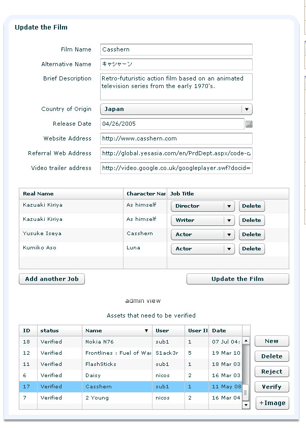Focus the Brief Description text area
Viewport: 306px width, 428px height.
tap(176, 87)
